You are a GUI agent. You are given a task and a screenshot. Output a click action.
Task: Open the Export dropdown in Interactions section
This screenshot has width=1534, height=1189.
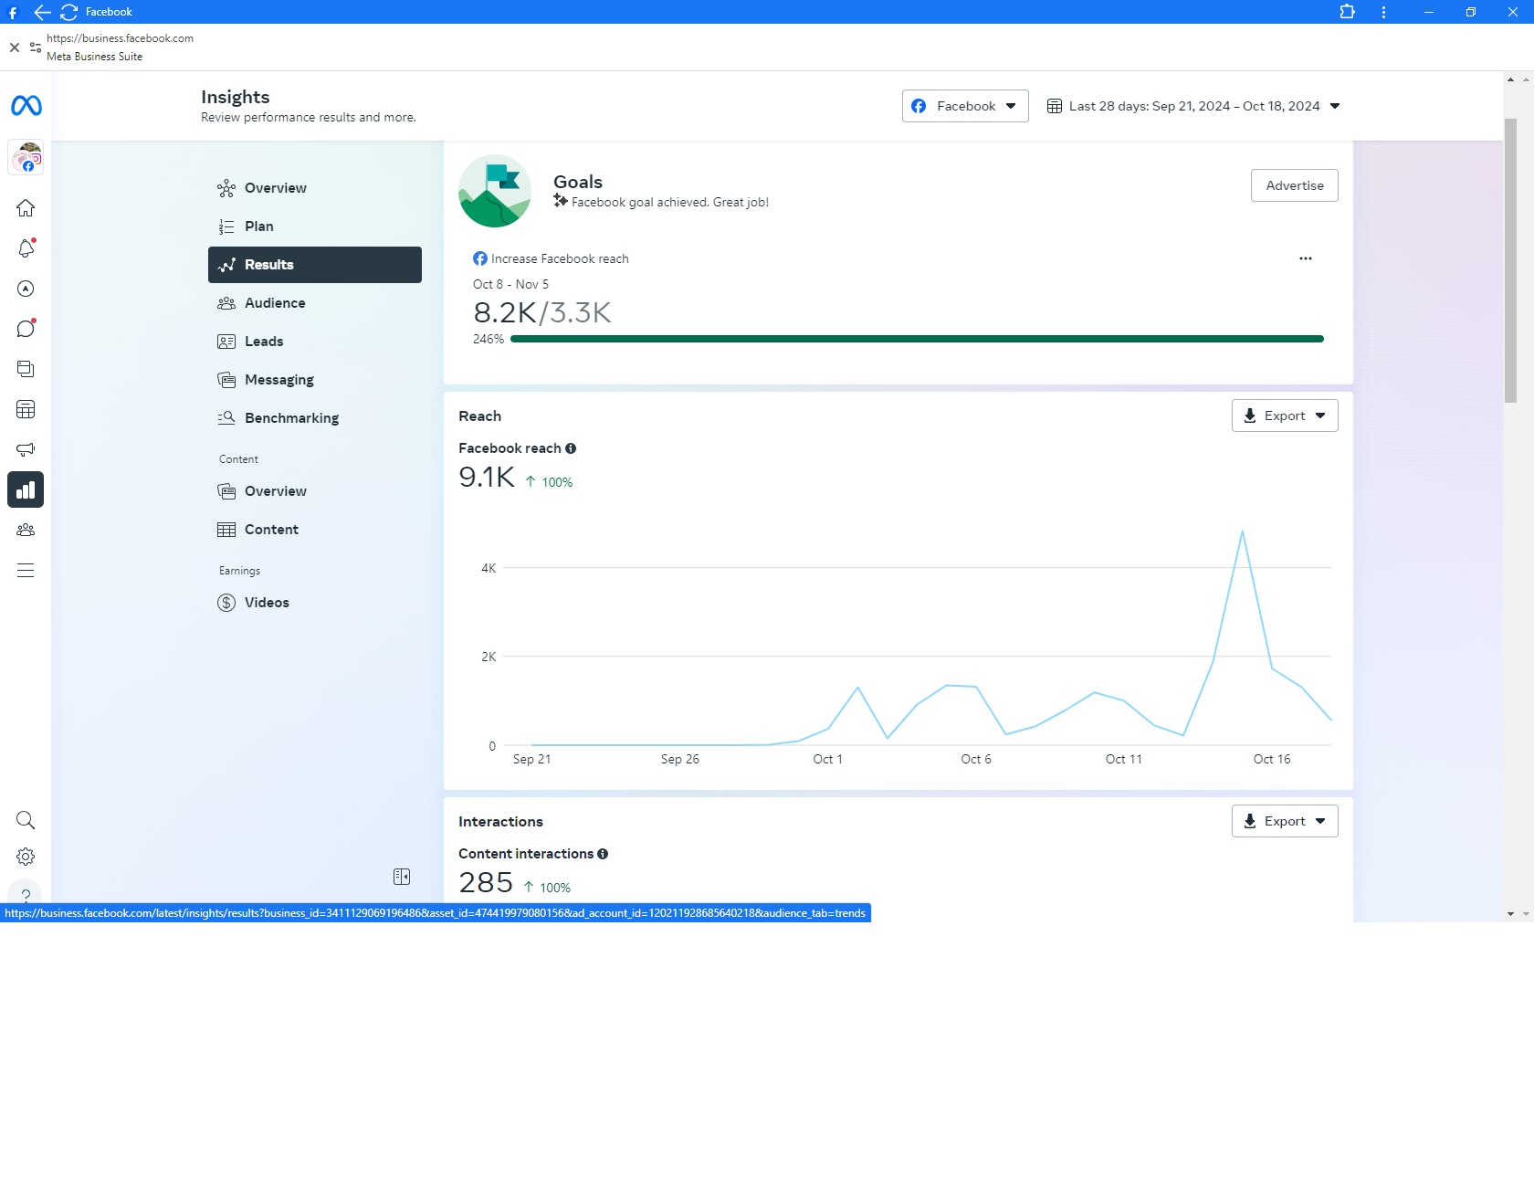point(1285,821)
